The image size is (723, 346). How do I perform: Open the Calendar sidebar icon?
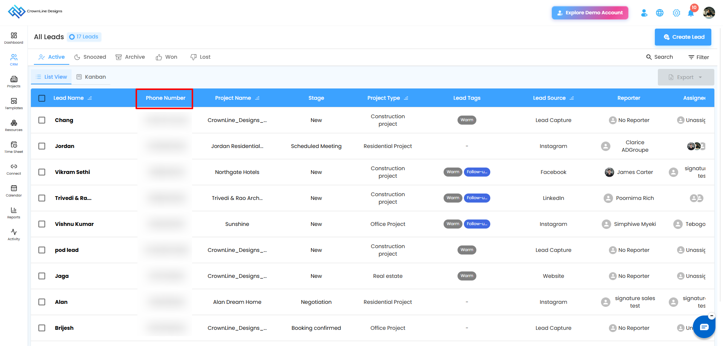click(x=14, y=191)
